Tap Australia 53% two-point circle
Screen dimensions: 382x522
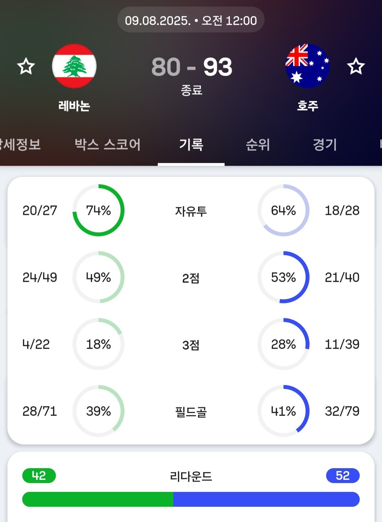click(283, 277)
